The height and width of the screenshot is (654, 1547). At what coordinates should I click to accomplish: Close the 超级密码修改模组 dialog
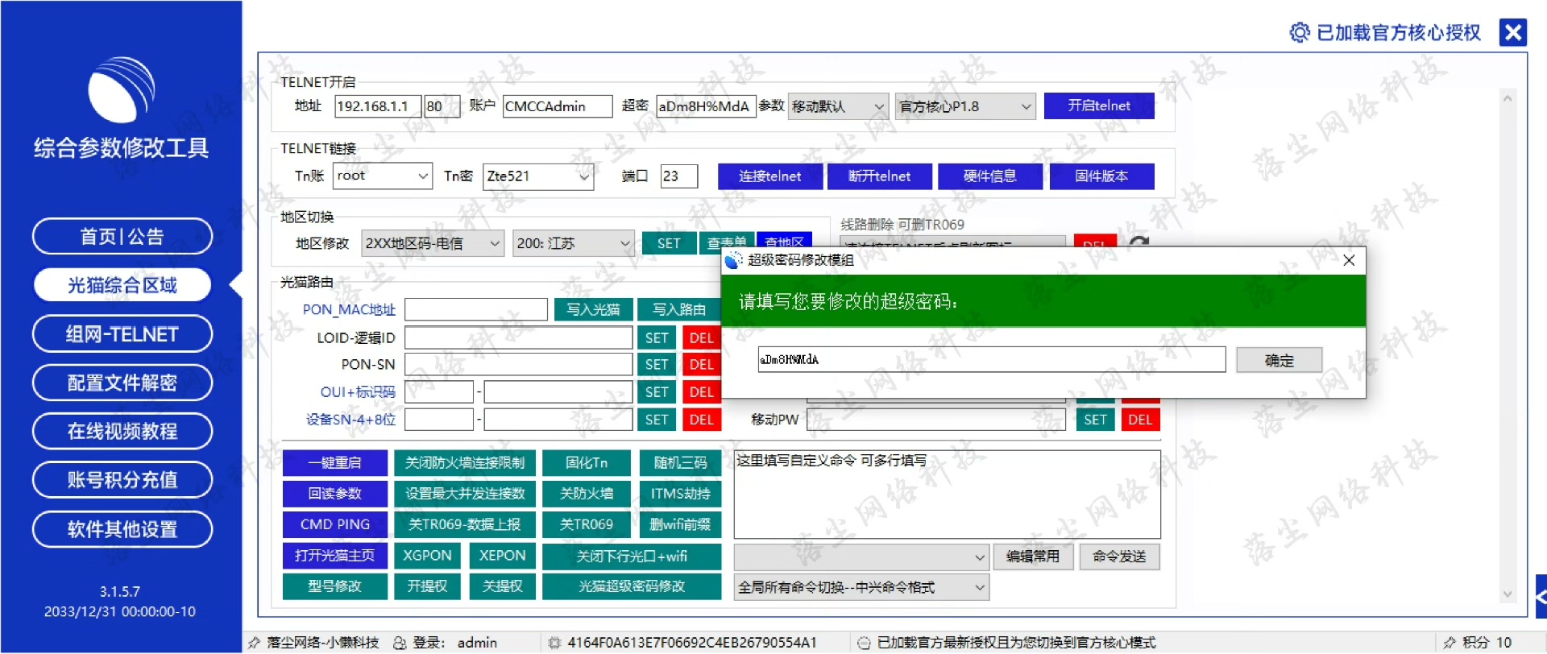coord(1349,260)
